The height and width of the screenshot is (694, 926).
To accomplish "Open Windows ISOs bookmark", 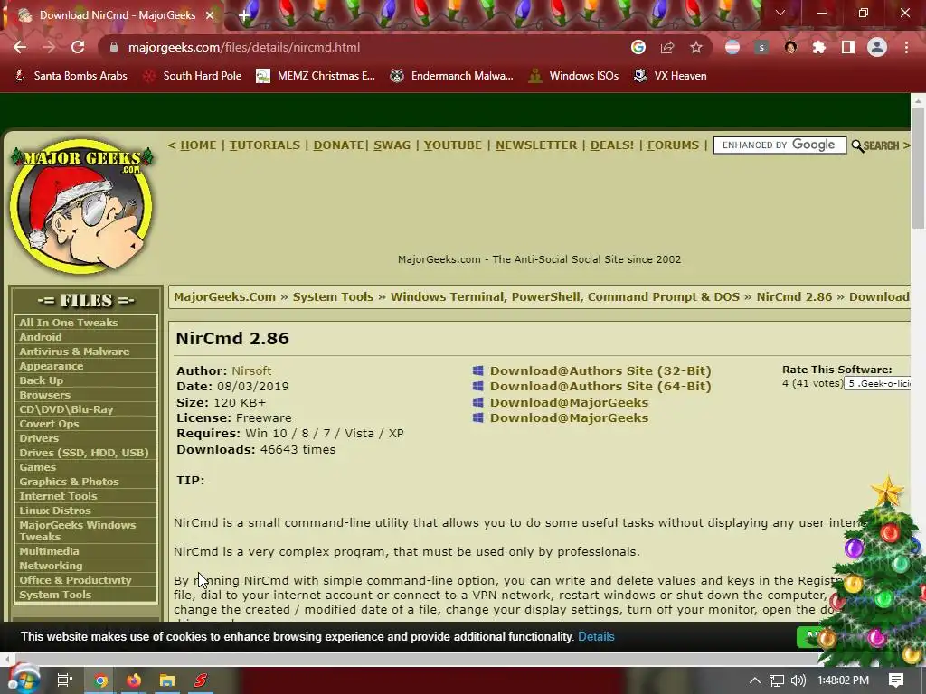I will pos(573,76).
